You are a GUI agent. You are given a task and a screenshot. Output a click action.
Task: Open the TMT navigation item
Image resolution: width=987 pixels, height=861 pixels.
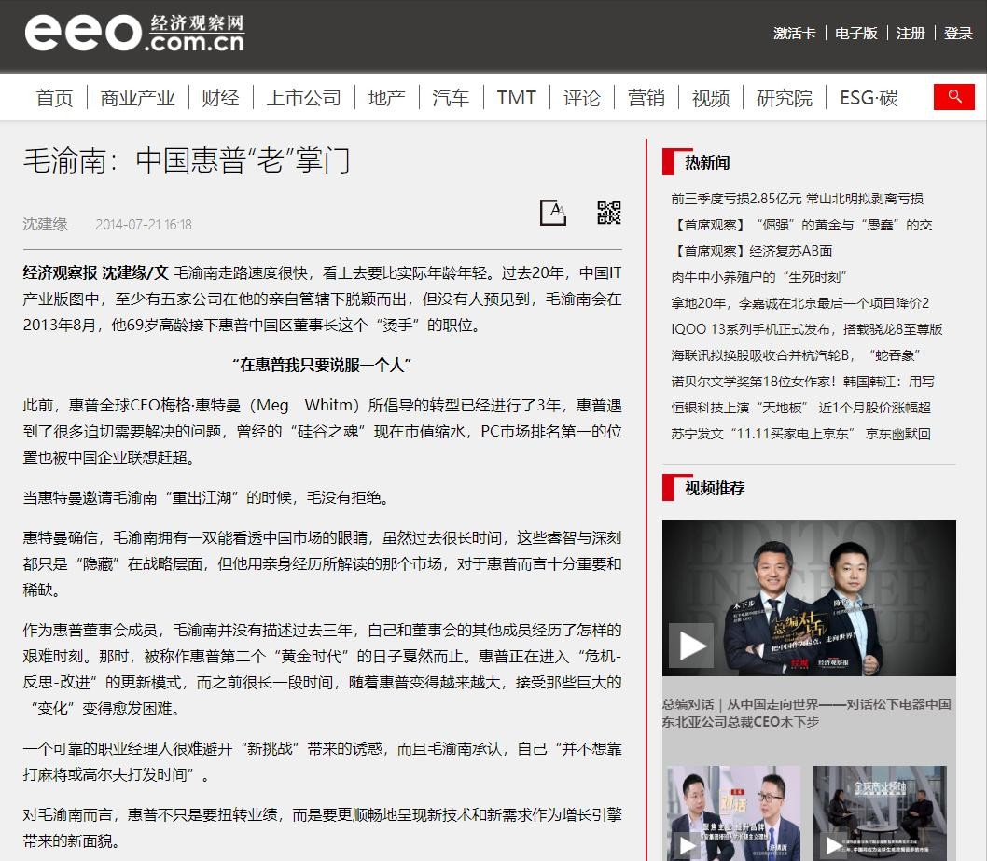516,98
